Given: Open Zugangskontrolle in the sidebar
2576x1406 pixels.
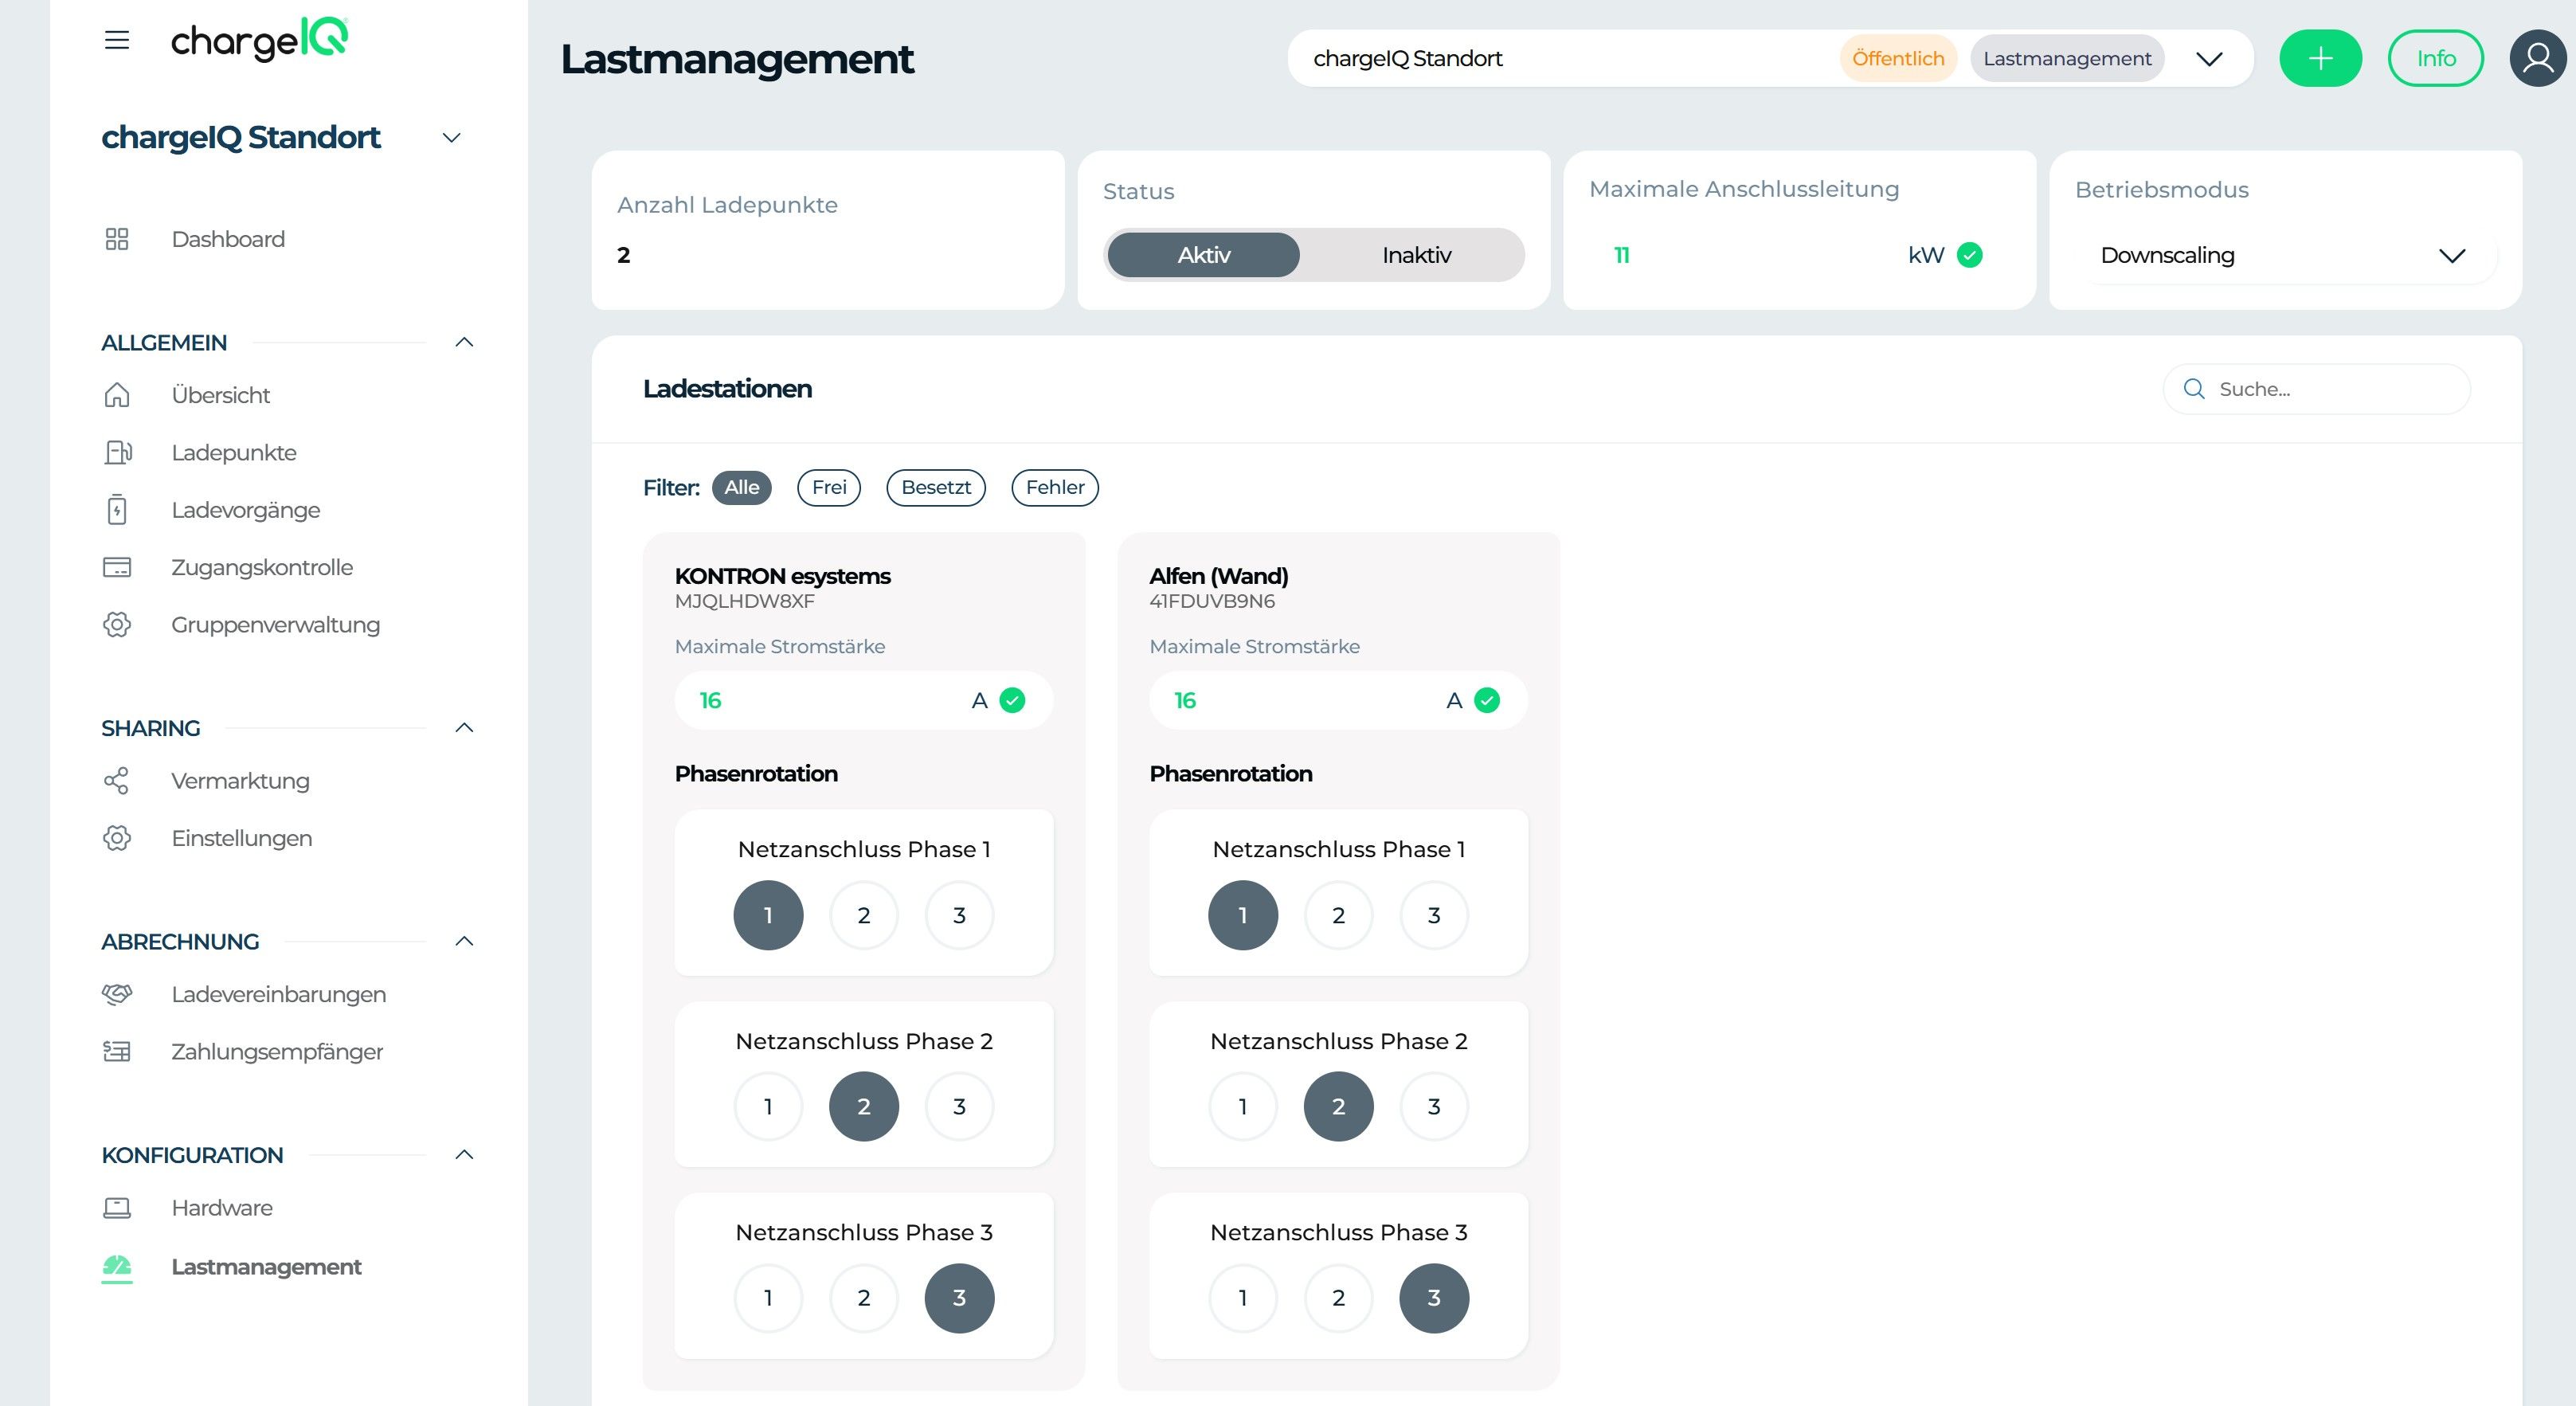Looking at the screenshot, I should pyautogui.click(x=262, y=567).
